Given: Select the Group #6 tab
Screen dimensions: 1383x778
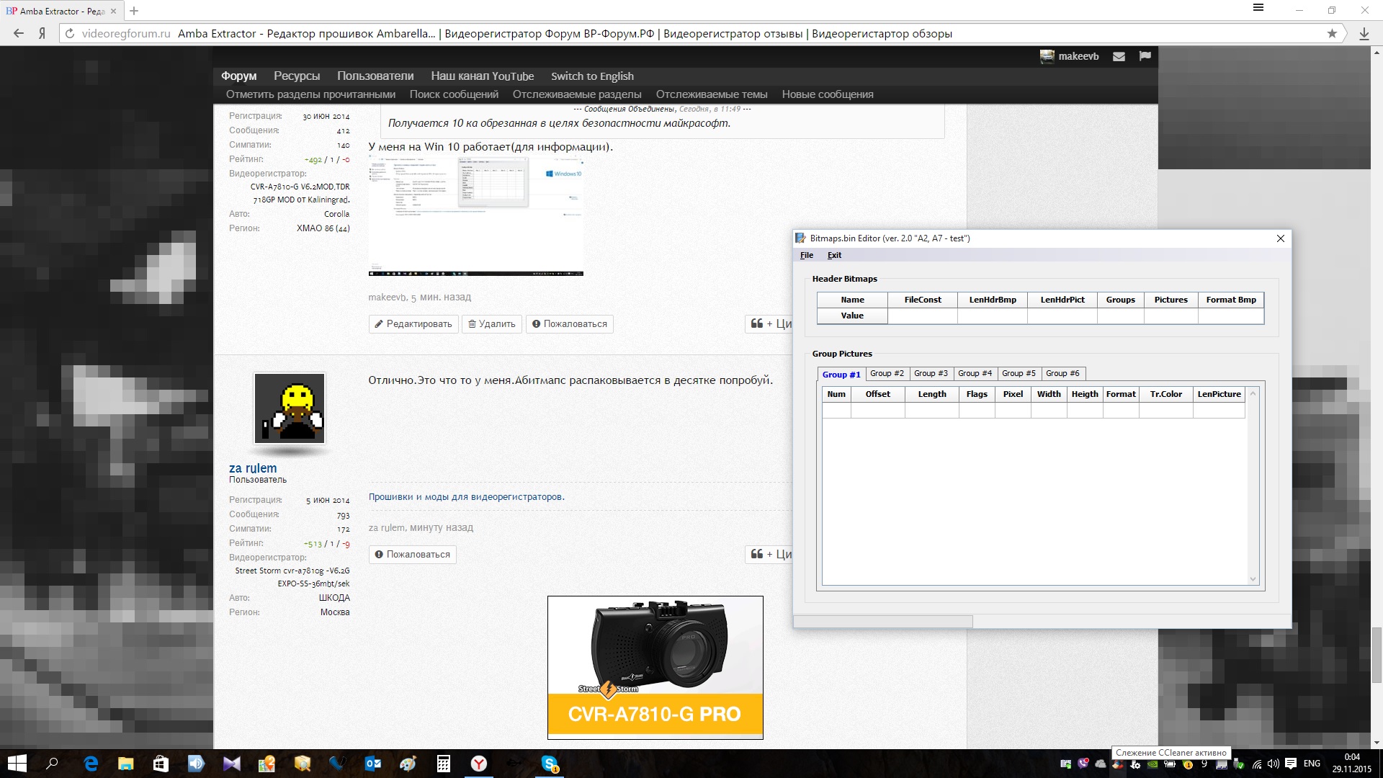Looking at the screenshot, I should 1062,373.
